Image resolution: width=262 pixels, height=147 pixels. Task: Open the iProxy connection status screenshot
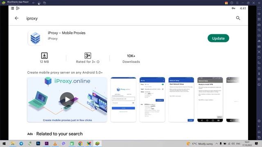point(152,100)
